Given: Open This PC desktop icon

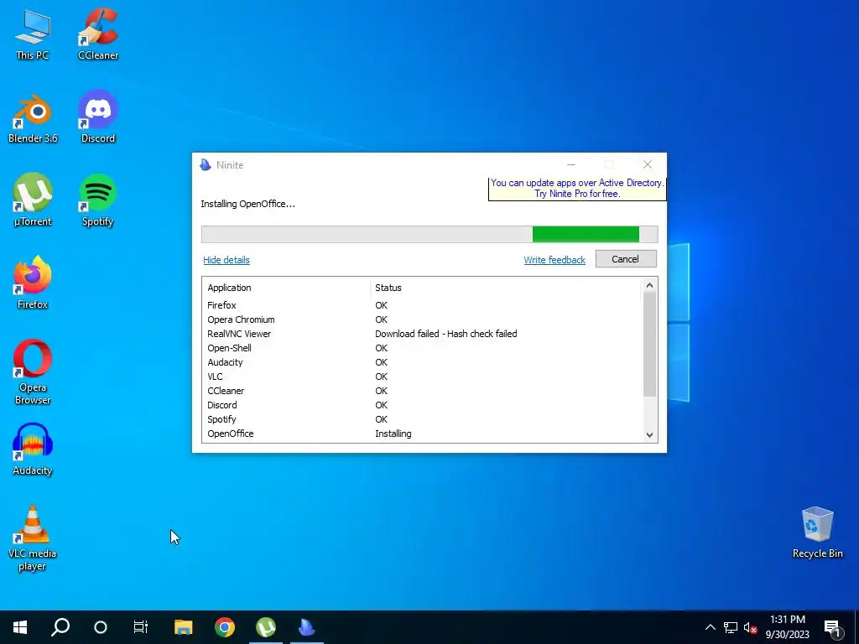Looking at the screenshot, I should pos(33,35).
